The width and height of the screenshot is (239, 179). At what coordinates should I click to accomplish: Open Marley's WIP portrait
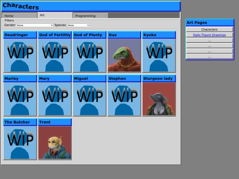(20, 99)
